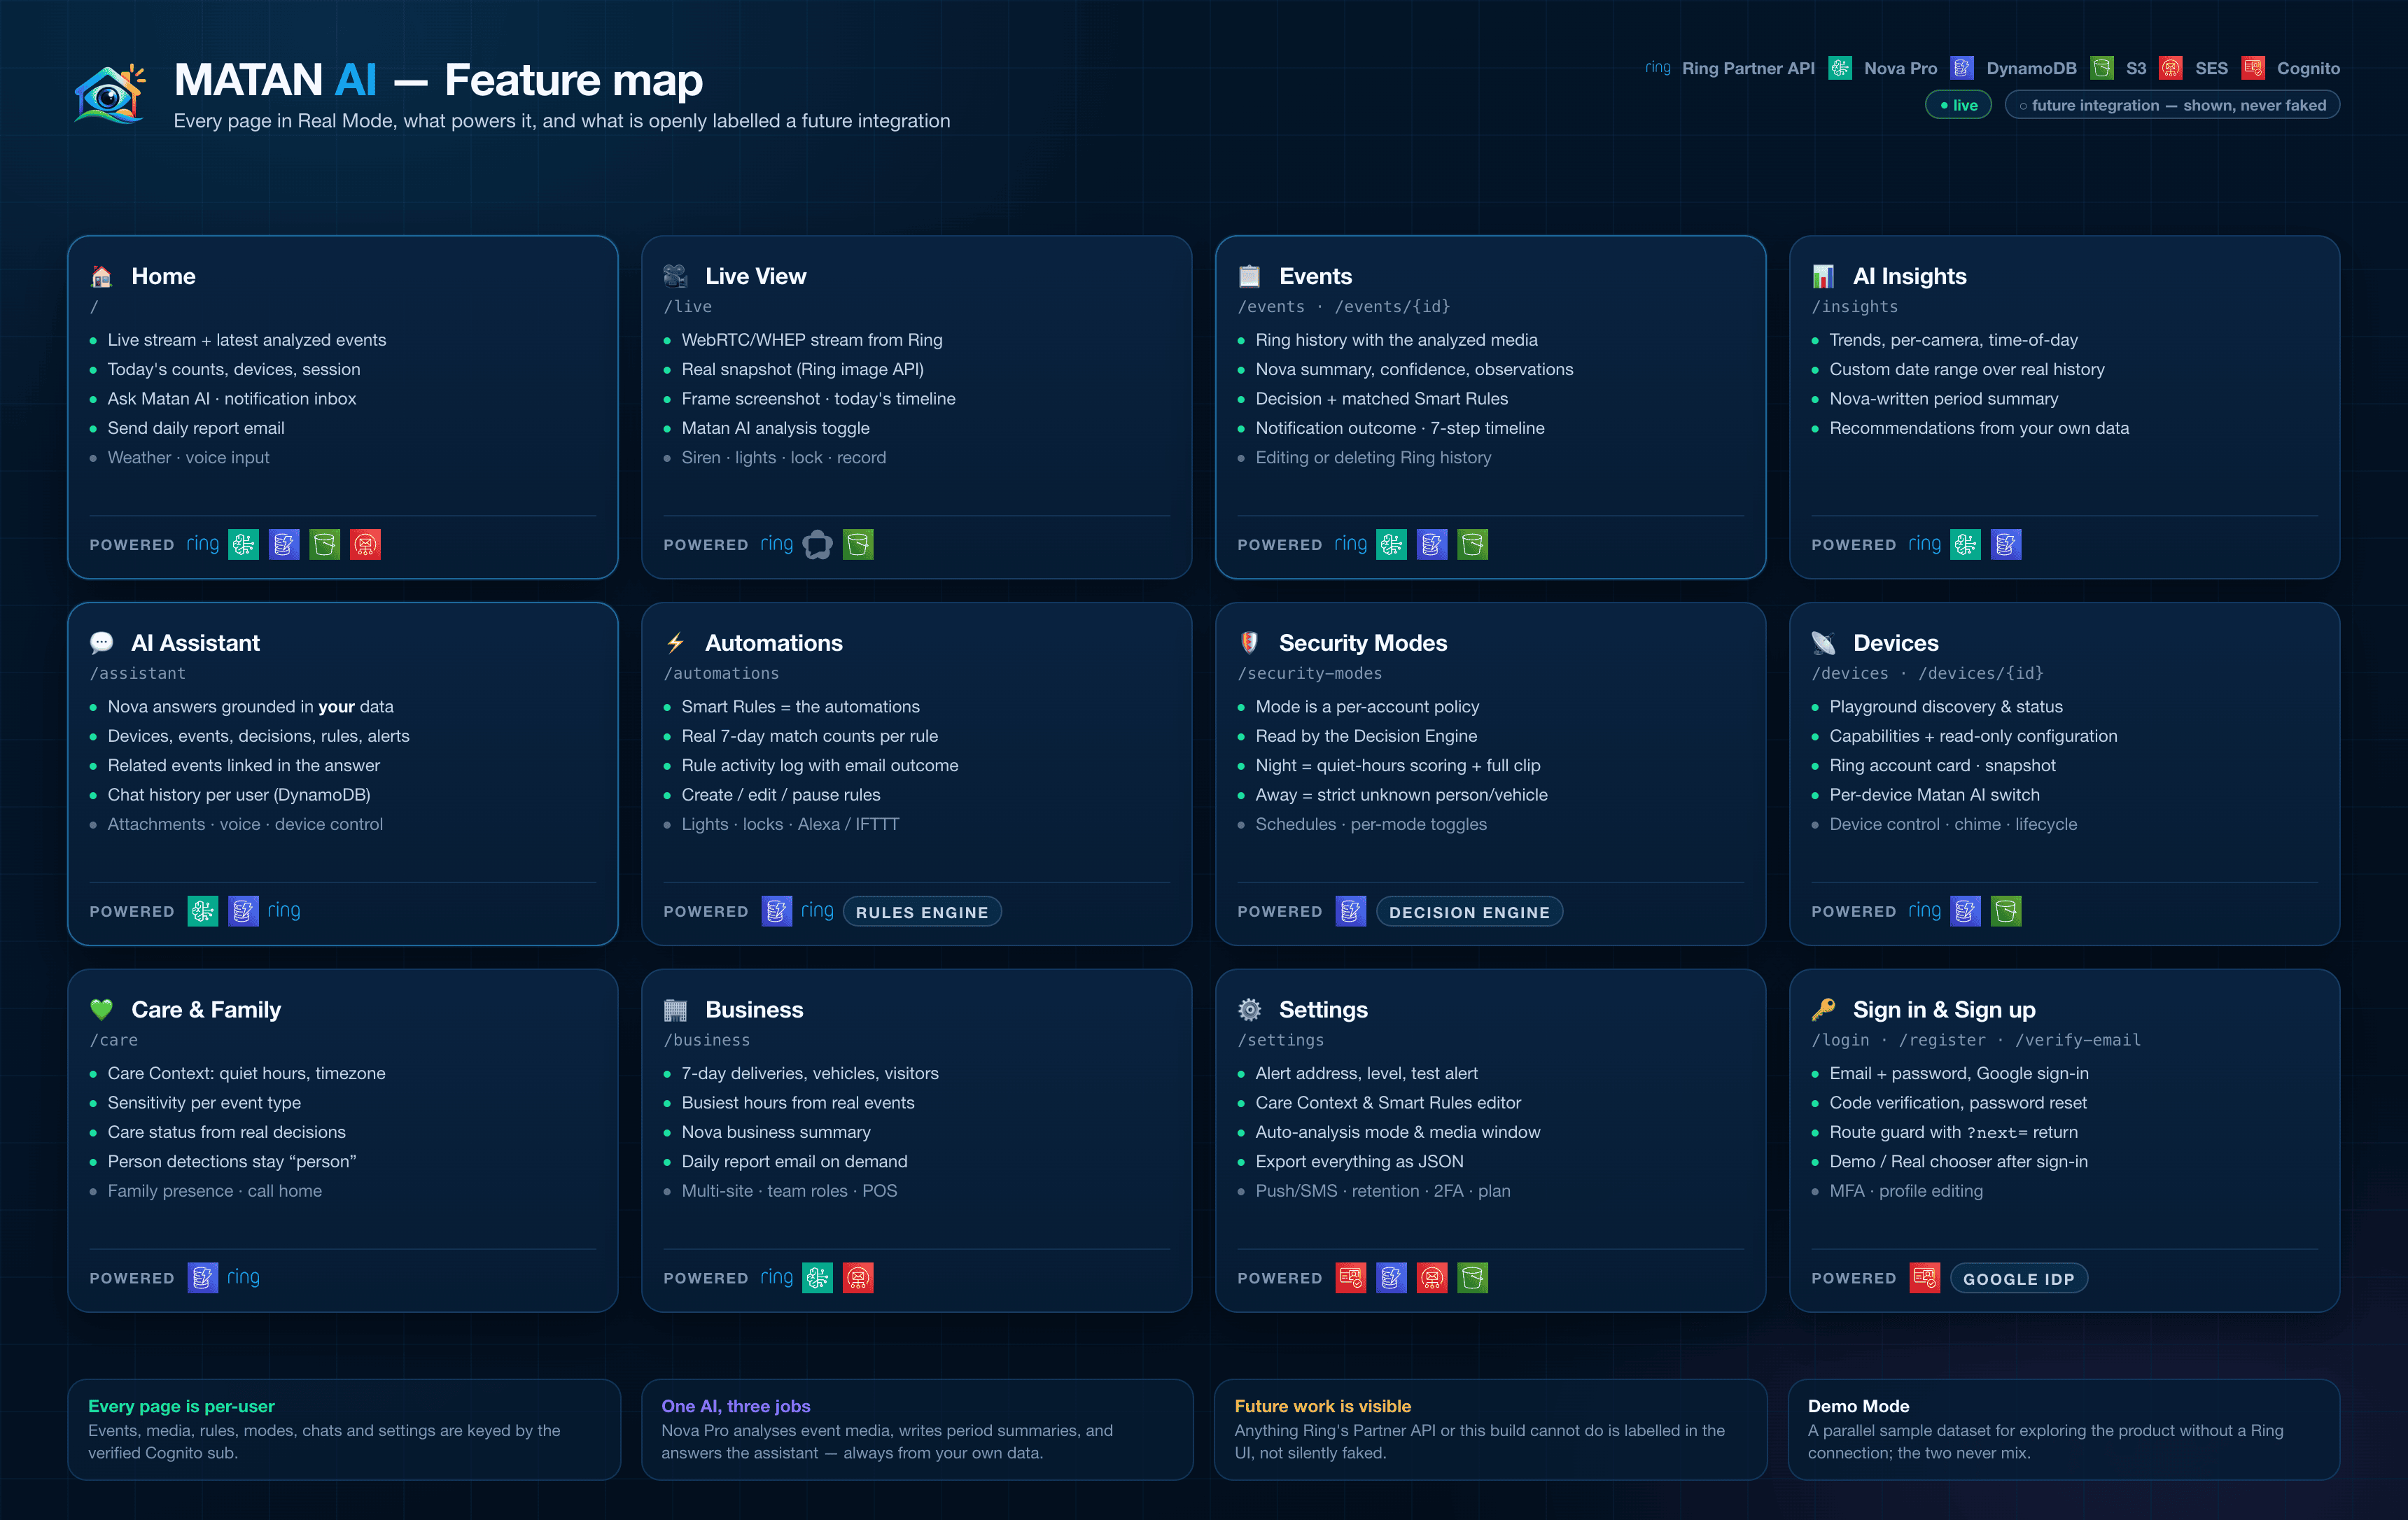Click the red SES icon in the Business powered row
Image resolution: width=2408 pixels, height=1520 pixels.
[858, 1277]
